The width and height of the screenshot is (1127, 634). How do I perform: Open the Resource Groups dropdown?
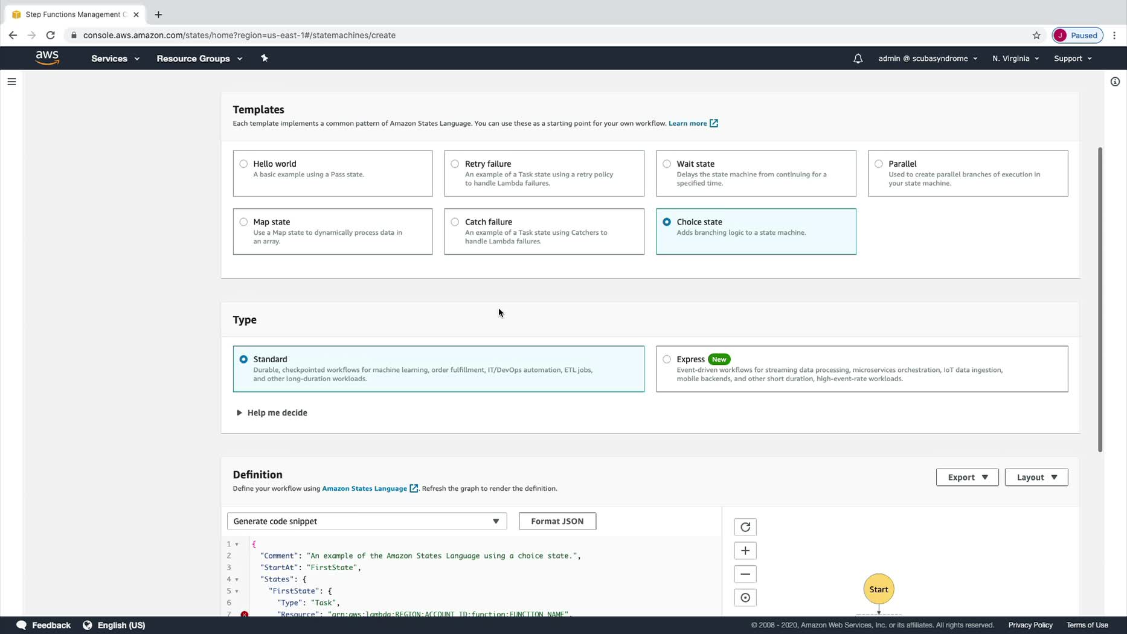199,59
